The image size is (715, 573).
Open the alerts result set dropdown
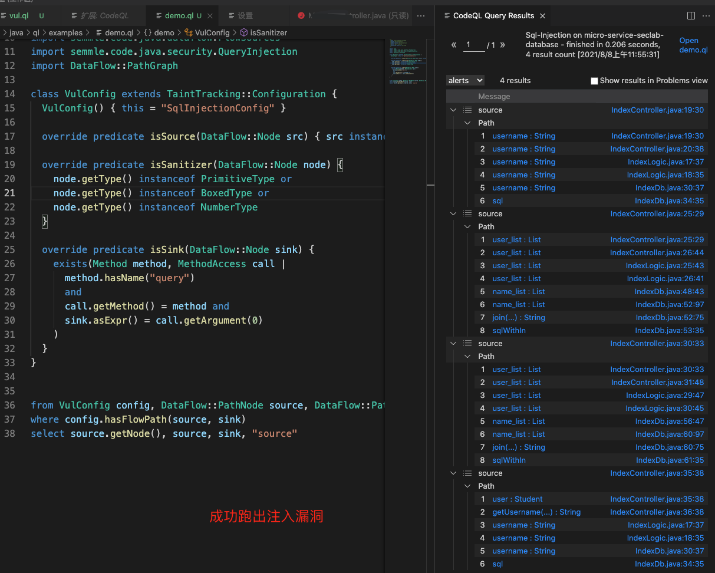tap(465, 80)
